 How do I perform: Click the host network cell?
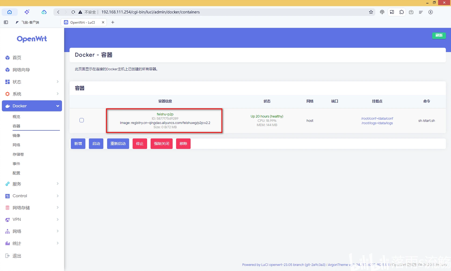(310, 121)
